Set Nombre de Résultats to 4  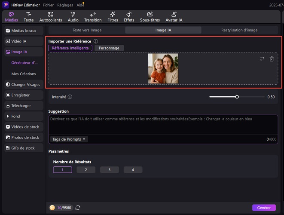[x=133, y=170]
